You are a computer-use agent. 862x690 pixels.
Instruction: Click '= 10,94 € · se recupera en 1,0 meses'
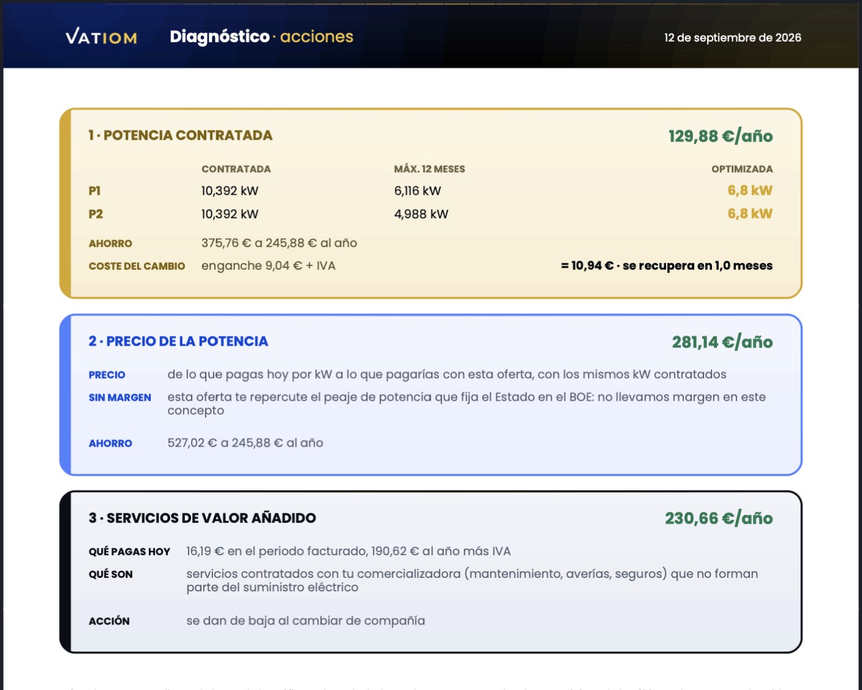tap(667, 266)
